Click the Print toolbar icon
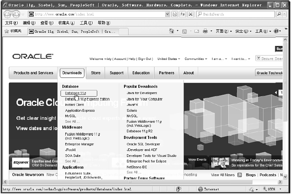 tap(205, 31)
